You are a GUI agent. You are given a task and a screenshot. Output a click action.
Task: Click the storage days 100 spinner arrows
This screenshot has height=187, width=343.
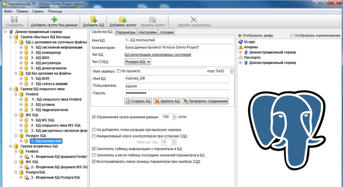click(x=174, y=117)
